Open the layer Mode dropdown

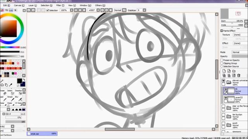pyautogui.click(x=240, y=52)
